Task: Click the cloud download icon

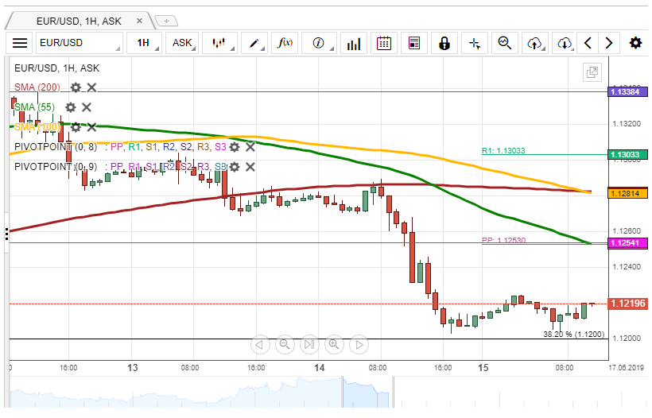Action: click(565, 43)
